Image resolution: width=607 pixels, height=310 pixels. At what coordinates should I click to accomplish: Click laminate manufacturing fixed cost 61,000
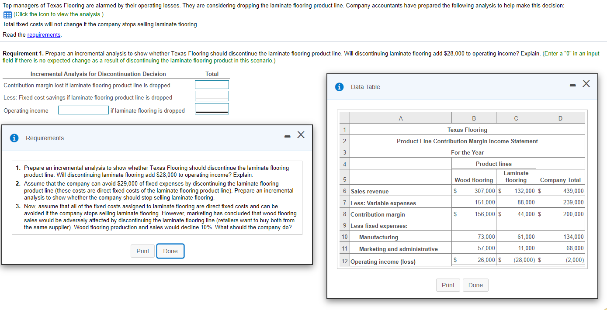tap(526, 237)
